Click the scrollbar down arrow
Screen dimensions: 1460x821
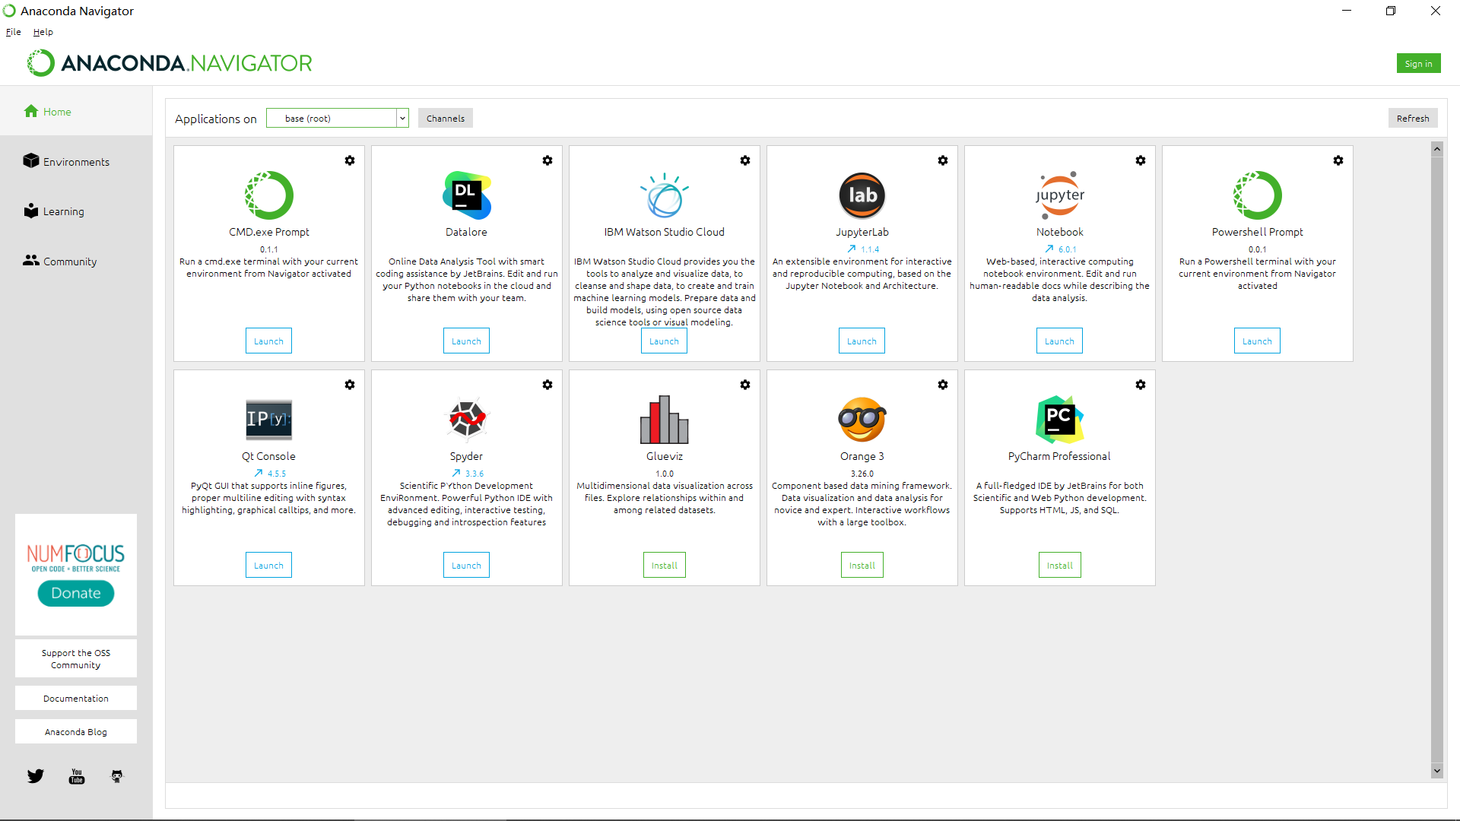pos(1437,771)
